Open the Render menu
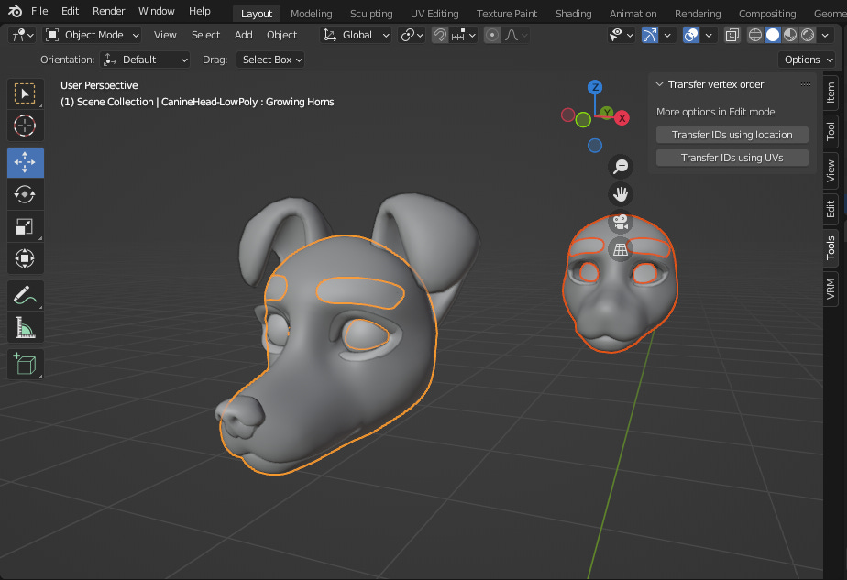 [x=109, y=11]
